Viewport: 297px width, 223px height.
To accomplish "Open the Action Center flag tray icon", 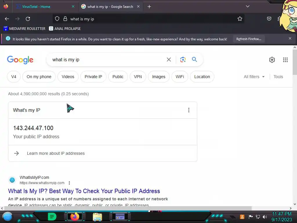I will [x=251, y=217].
